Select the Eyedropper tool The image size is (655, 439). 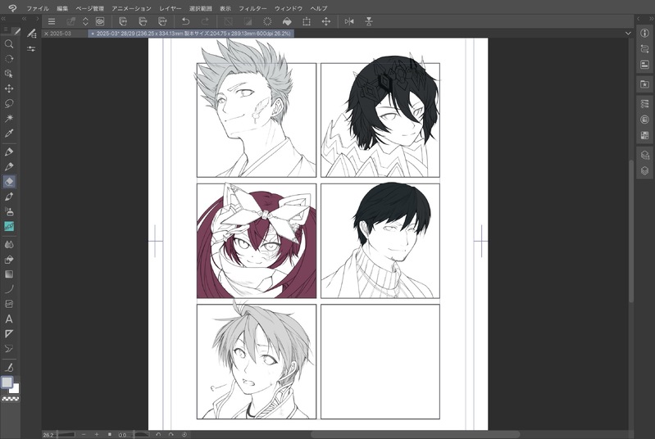pos(9,134)
